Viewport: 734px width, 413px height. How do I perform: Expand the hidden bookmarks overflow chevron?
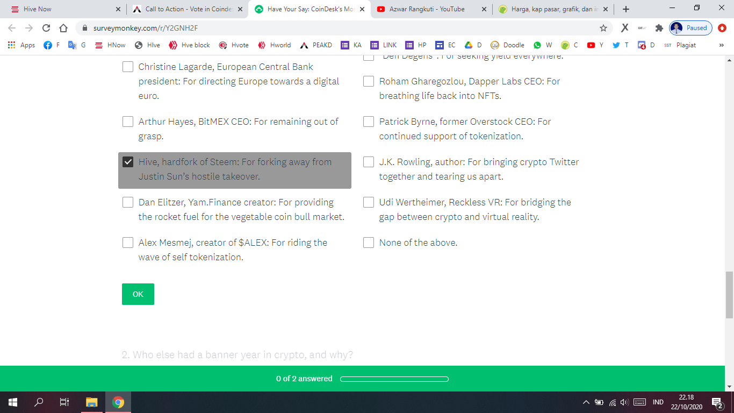721,45
